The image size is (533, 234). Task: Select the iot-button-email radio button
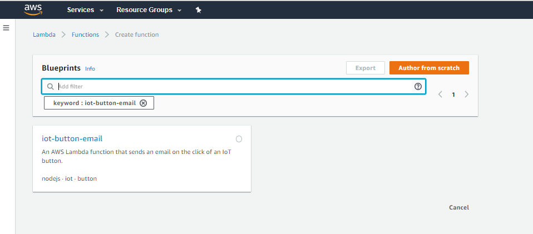tap(239, 139)
